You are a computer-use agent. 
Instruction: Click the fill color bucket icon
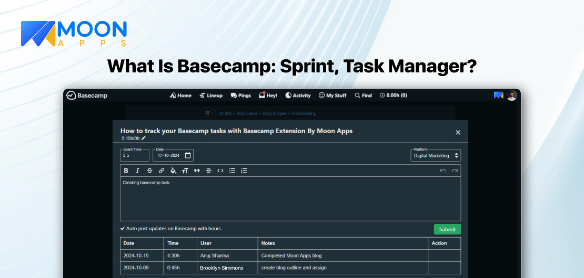tap(173, 171)
